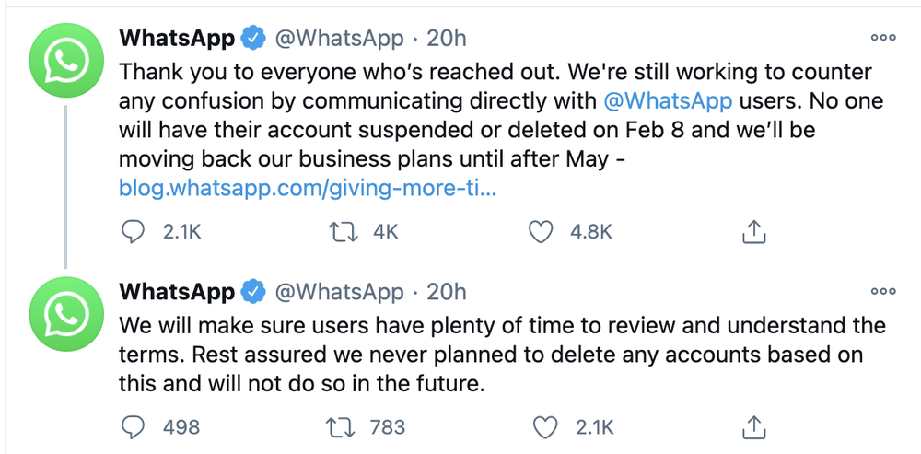Screen dimensions: 921x454
Task: Open the 20h timestamp of first tweet
Action: click(447, 39)
